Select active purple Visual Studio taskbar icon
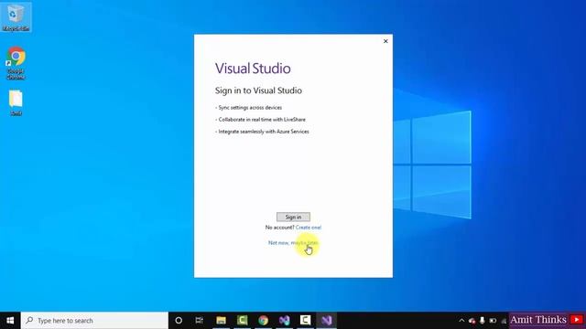The height and width of the screenshot is (329, 586). click(327, 321)
